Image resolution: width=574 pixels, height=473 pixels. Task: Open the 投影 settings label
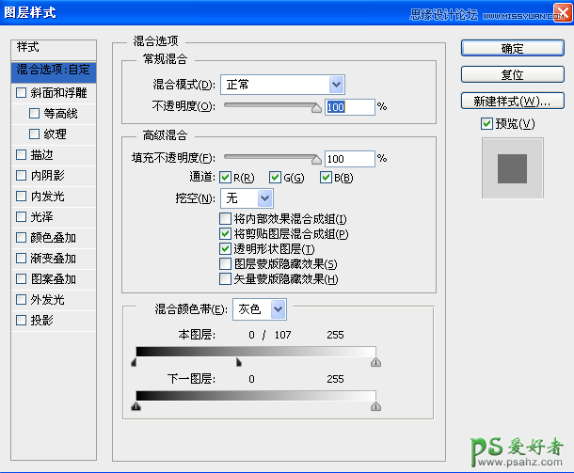(x=41, y=321)
